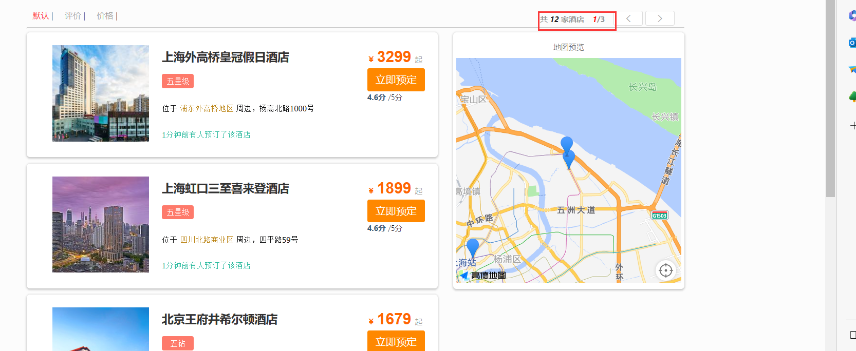Open 上海虹口三至喜来登酒店 title link
The height and width of the screenshot is (351, 856).
(226, 189)
